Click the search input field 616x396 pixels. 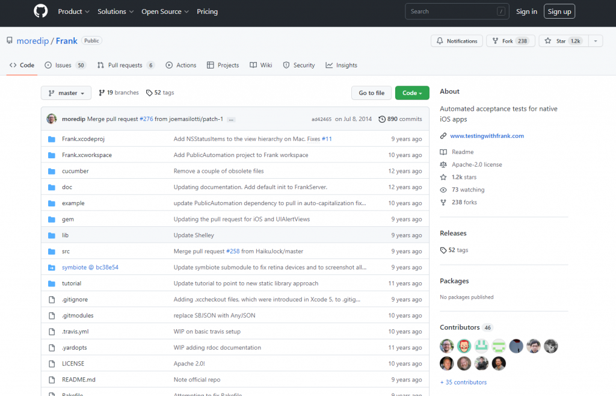point(457,11)
